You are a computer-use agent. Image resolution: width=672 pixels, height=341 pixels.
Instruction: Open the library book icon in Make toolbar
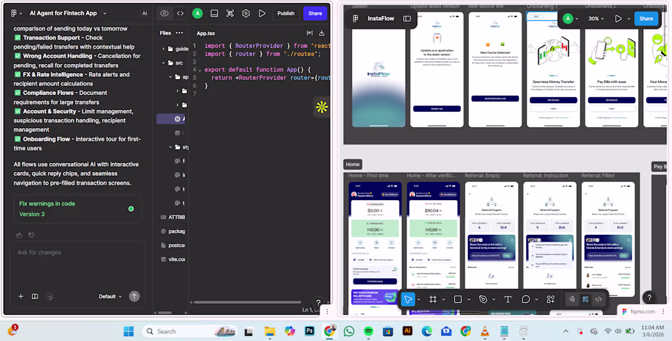(214, 13)
